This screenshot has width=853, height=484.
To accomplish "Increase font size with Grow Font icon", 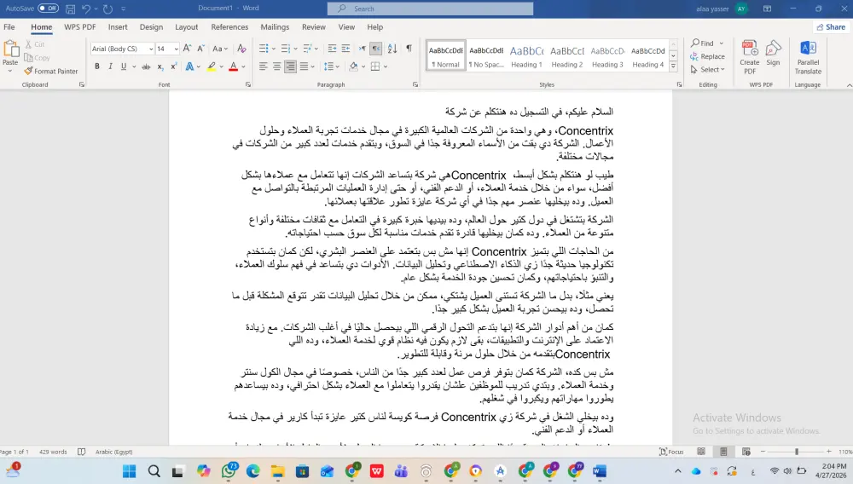I will click(187, 49).
